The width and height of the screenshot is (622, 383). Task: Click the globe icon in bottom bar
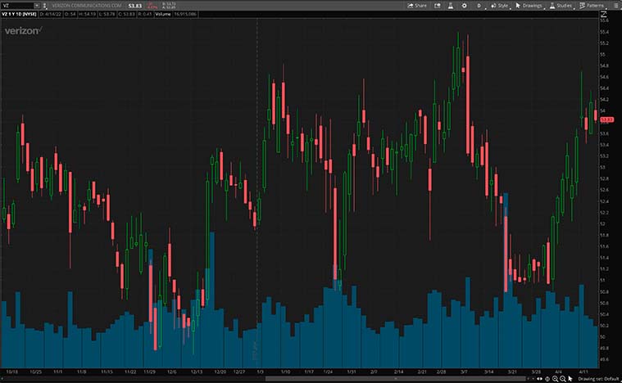click(x=547, y=379)
